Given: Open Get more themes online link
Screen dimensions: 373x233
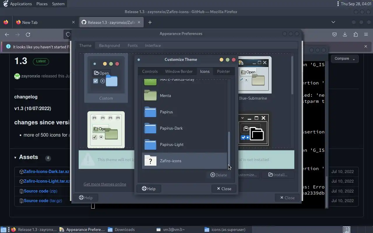Looking at the screenshot, I should point(105,184).
